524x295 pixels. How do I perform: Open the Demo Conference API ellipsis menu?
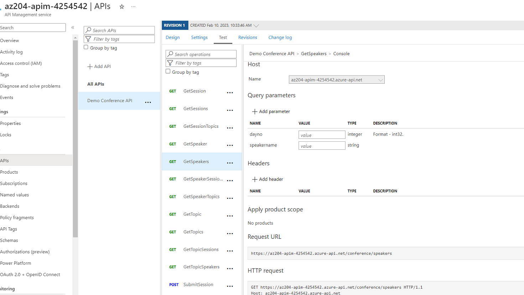pyautogui.click(x=148, y=102)
